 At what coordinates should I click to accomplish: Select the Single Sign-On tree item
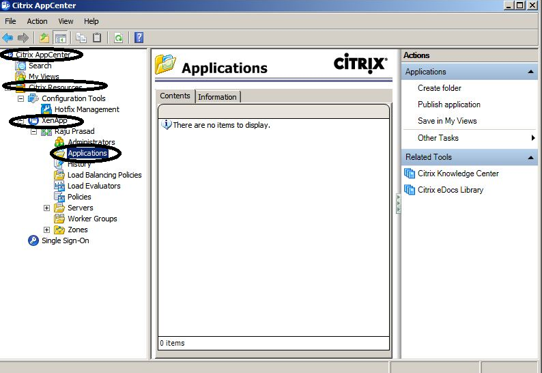(66, 240)
